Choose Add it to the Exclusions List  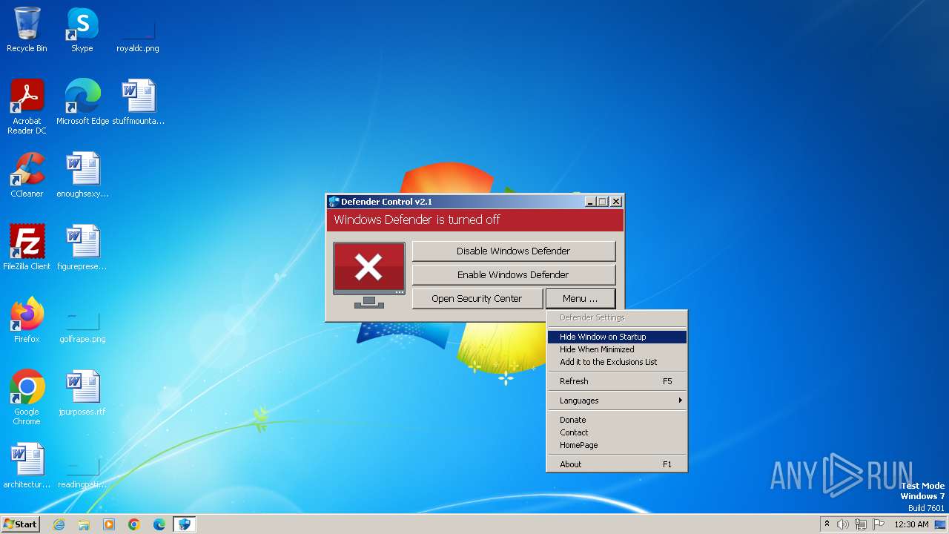tap(617, 362)
